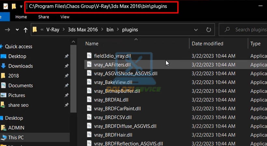267x146 pixels.
Task: Go up one folder level arrow
Action: click(x=25, y=30)
